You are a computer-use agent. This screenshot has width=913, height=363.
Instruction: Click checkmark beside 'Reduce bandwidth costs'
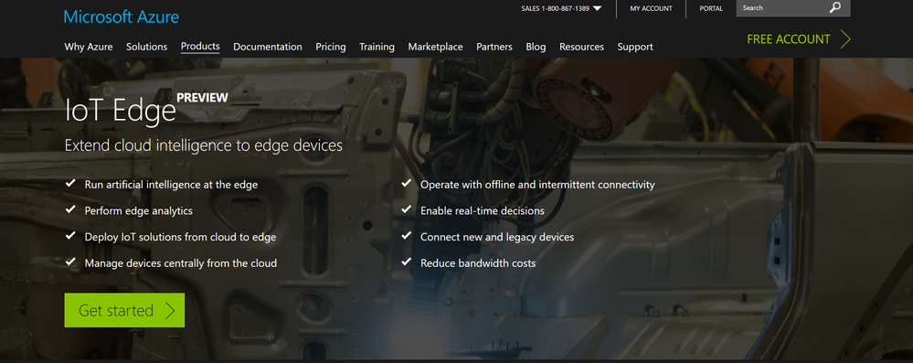[x=407, y=262]
